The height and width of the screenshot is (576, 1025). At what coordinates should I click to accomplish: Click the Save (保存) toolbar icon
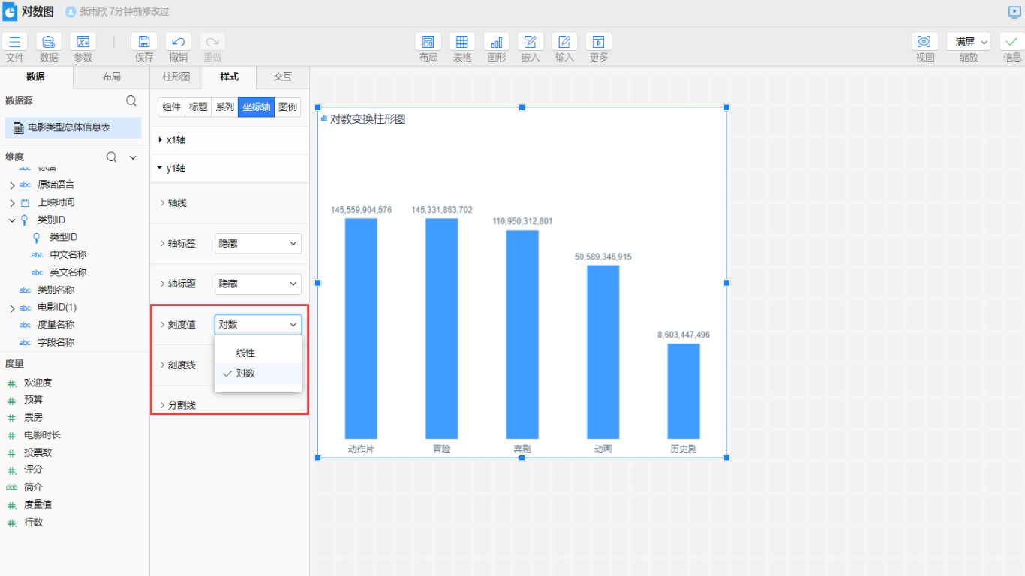click(144, 42)
